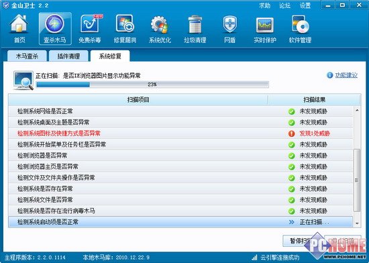Click the 扫描结果 column header
The image size is (369, 263).
(314, 100)
